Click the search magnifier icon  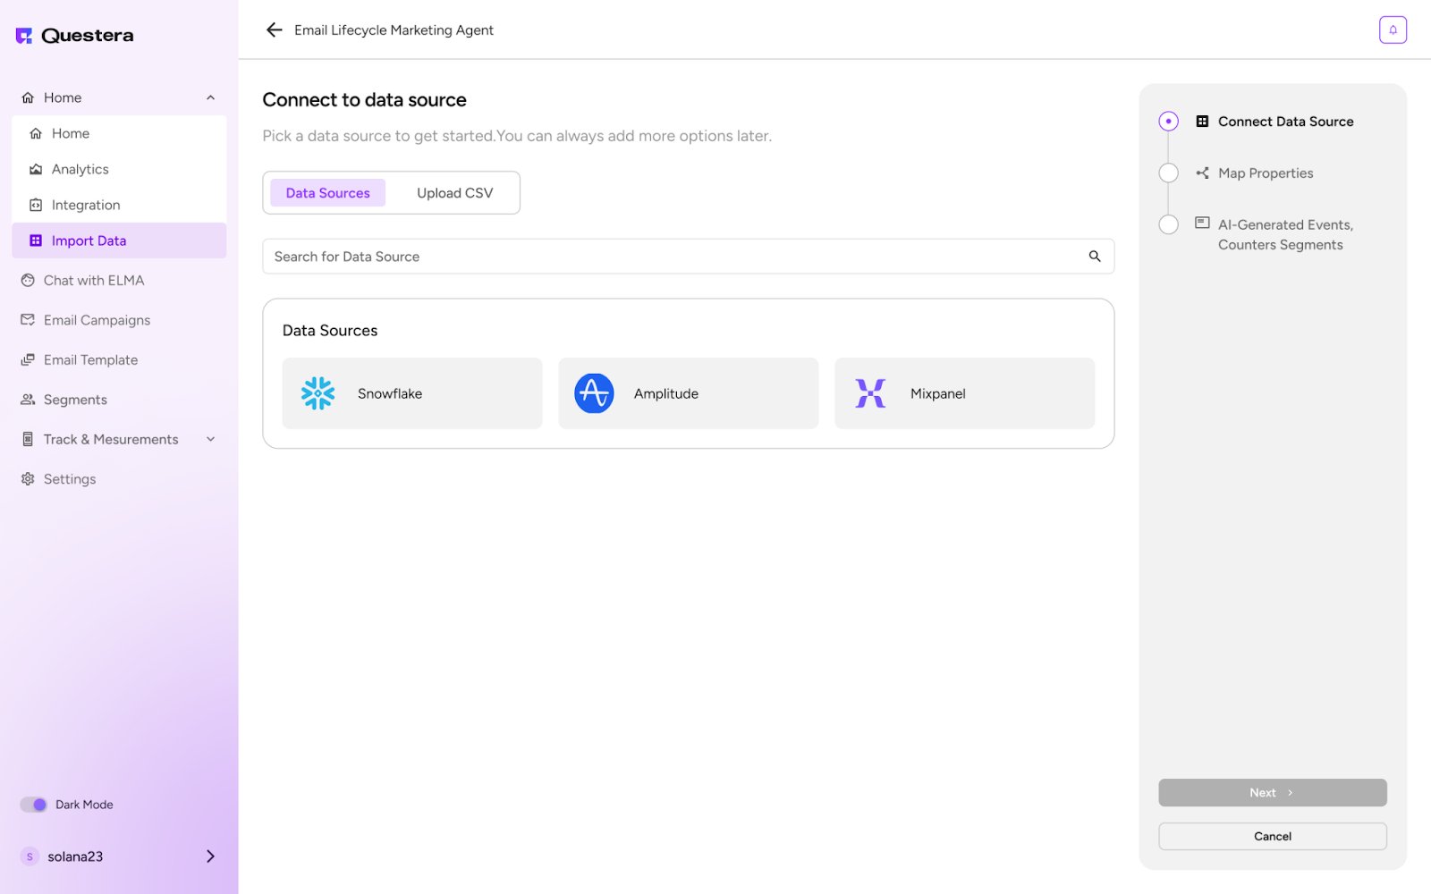point(1094,257)
